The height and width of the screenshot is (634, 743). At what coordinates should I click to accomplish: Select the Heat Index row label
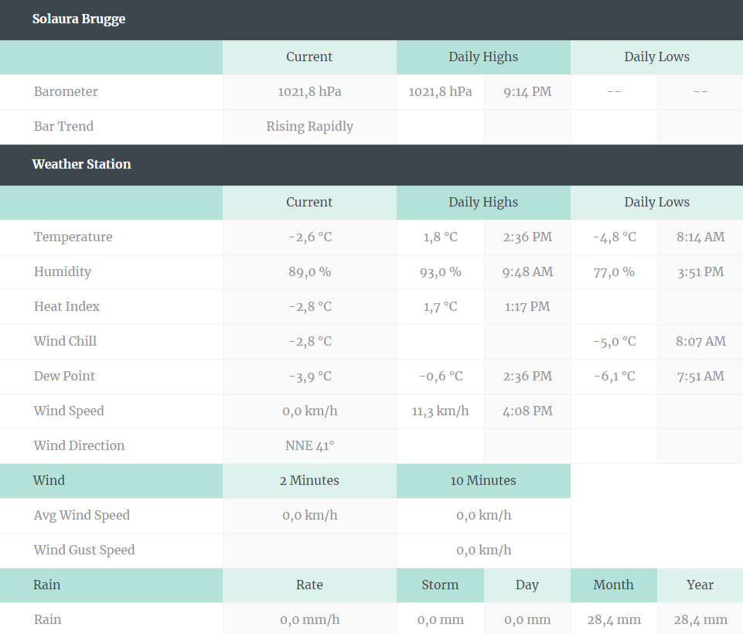point(66,306)
